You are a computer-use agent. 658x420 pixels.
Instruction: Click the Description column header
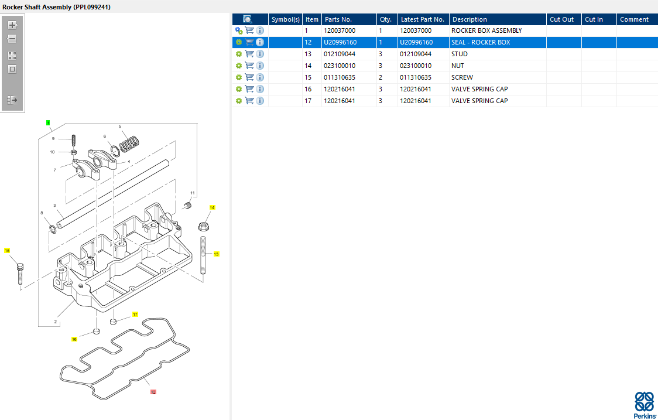[469, 19]
